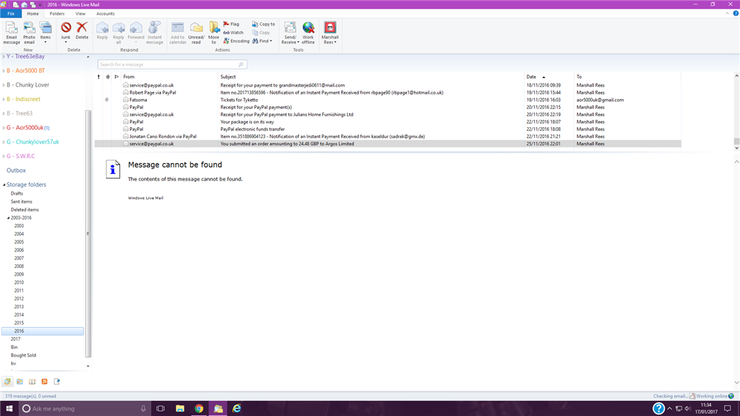Open Windows Live Mail help icon
This screenshot has width=740, height=416.
click(x=736, y=14)
